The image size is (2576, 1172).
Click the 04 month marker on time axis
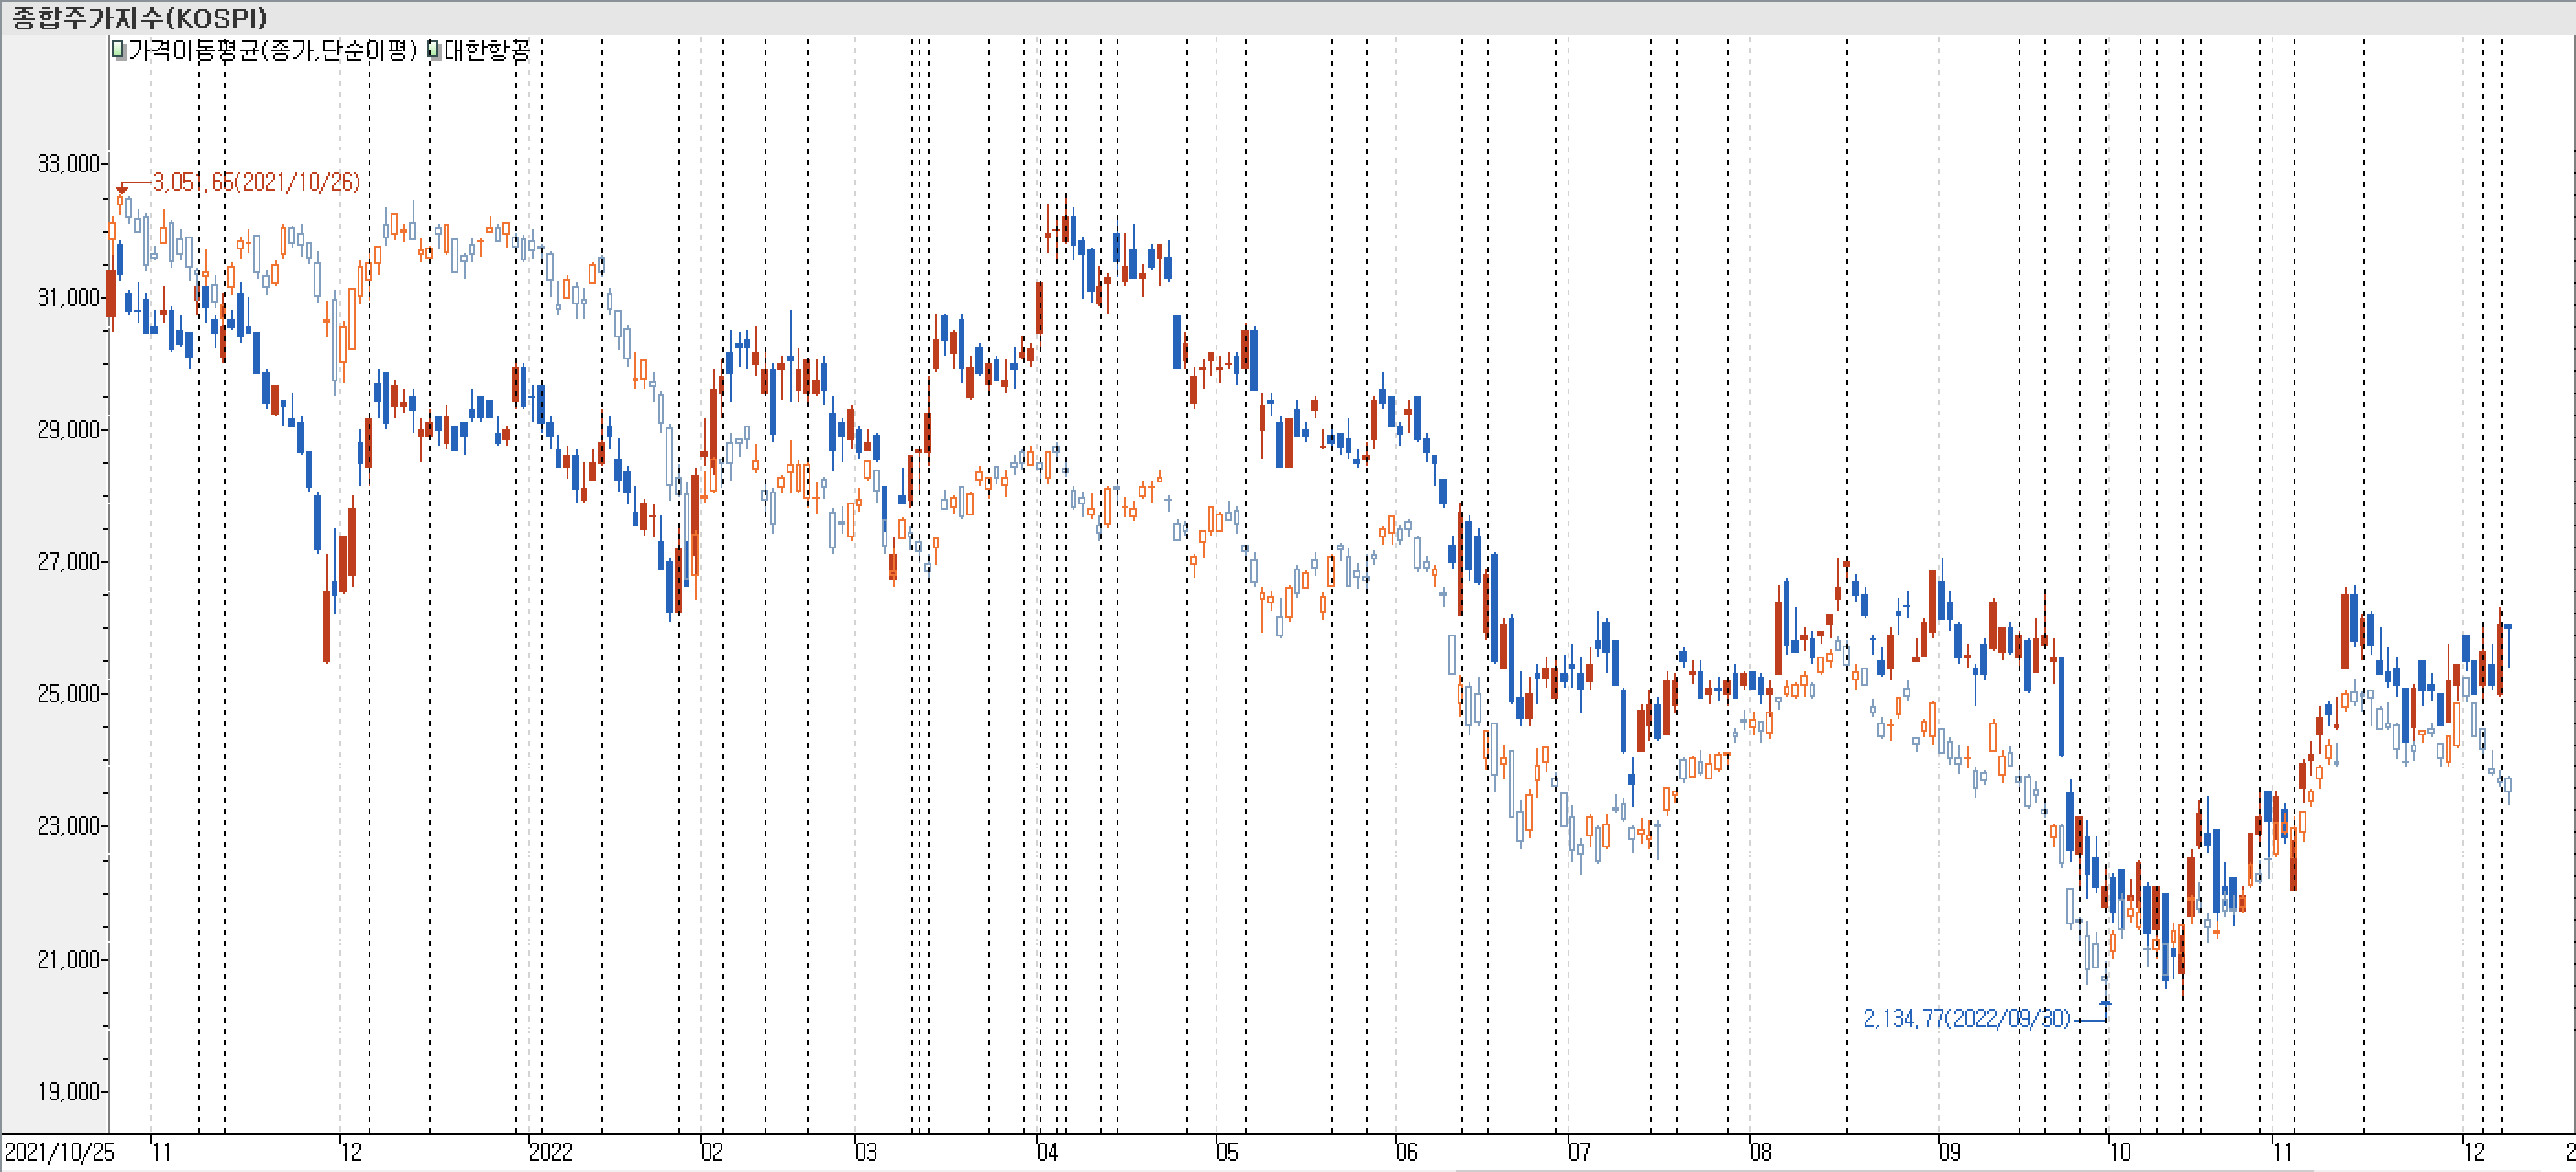[x=1047, y=1152]
